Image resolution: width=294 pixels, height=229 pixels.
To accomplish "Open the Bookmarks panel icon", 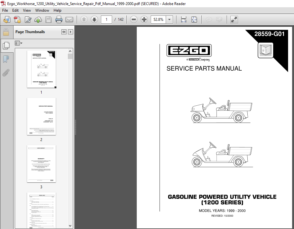I will [6, 59].
